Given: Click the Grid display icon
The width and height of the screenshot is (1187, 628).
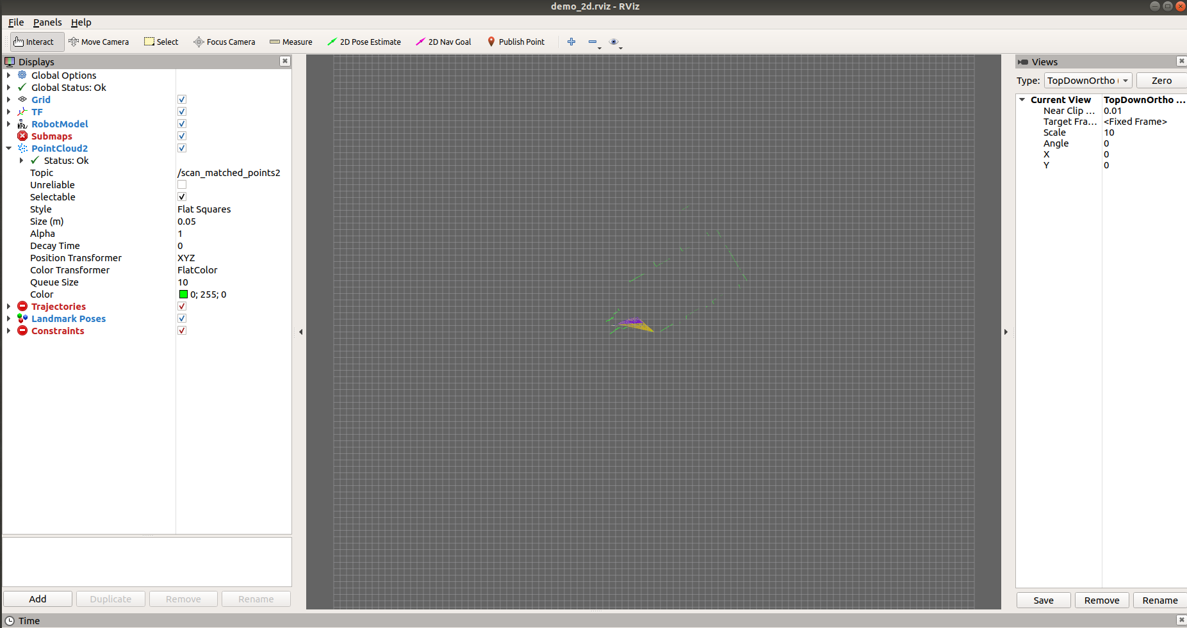Looking at the screenshot, I should point(22,99).
